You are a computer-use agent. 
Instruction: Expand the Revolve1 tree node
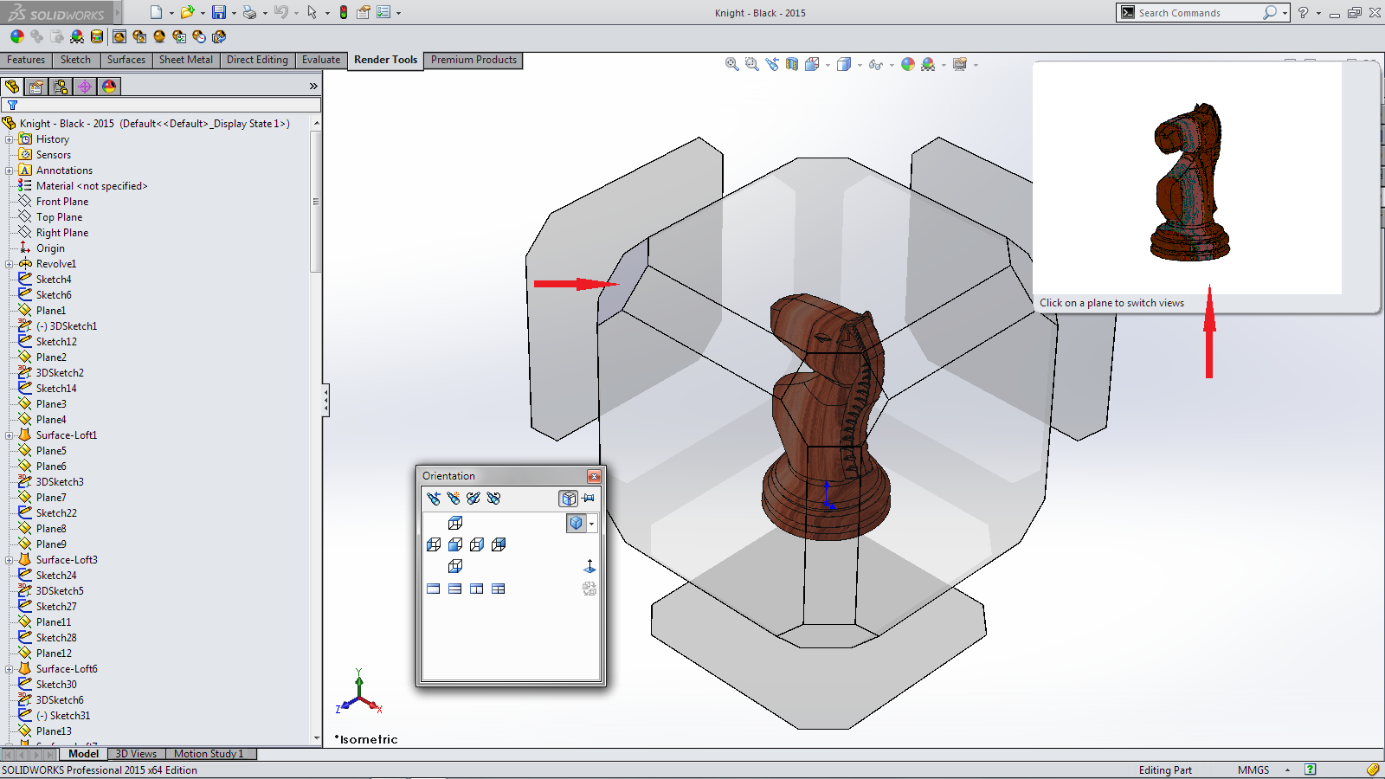click(10, 264)
